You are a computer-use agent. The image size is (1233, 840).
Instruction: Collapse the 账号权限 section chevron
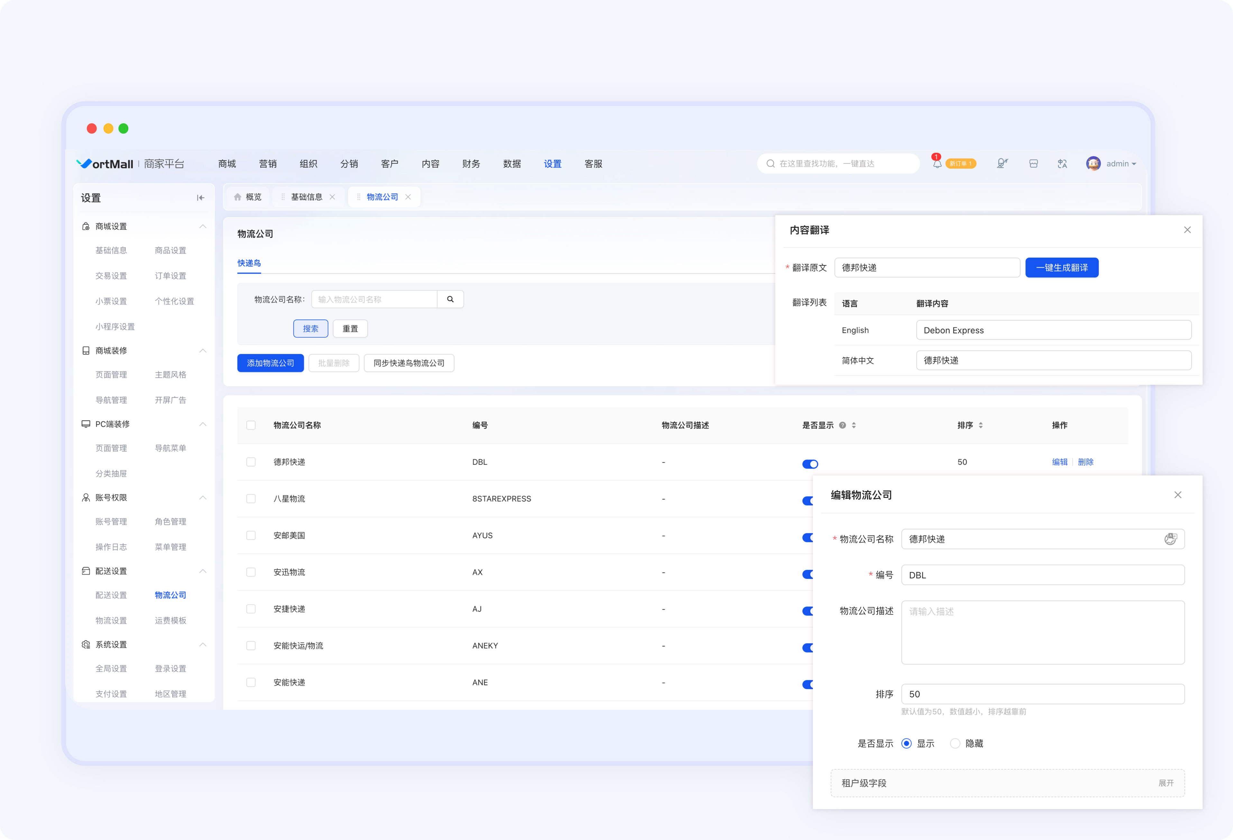click(x=203, y=497)
